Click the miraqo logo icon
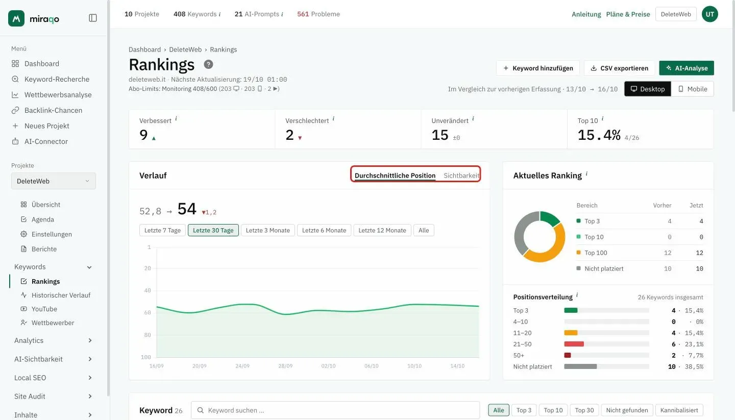 [x=16, y=18]
